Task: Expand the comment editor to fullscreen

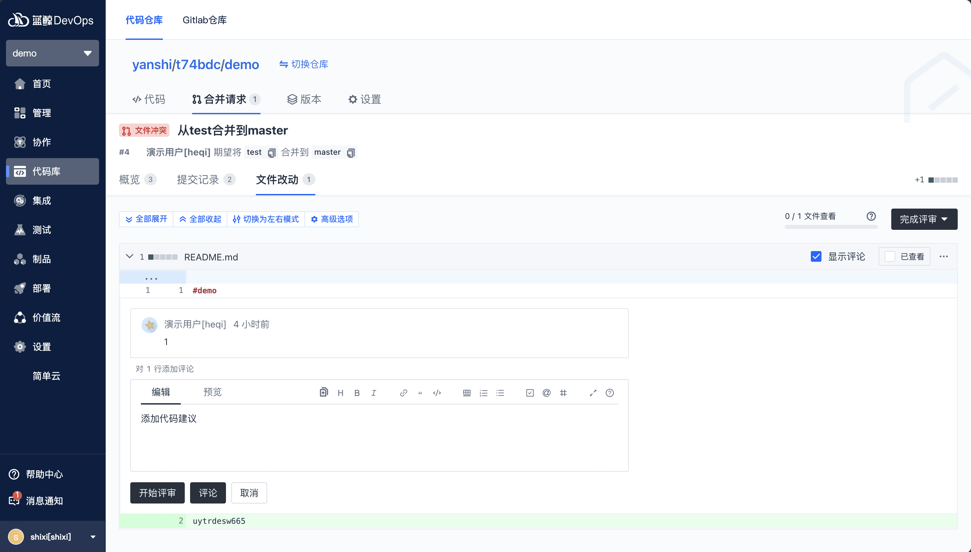Action: click(593, 393)
